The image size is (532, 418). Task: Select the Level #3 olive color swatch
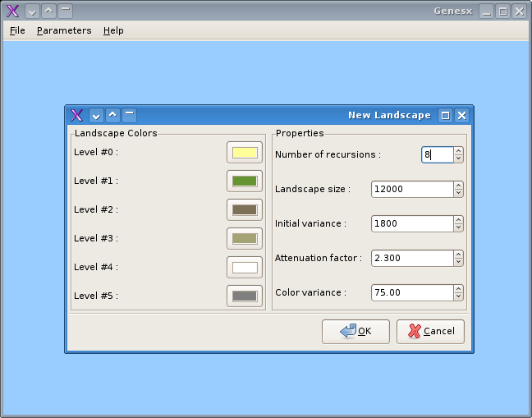click(x=245, y=239)
